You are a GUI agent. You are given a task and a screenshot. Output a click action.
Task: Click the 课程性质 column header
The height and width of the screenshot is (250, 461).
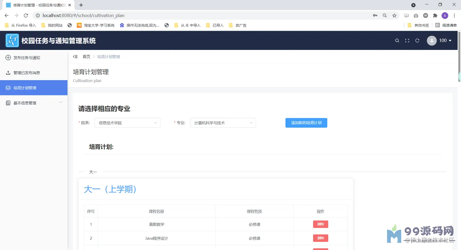tap(254, 211)
